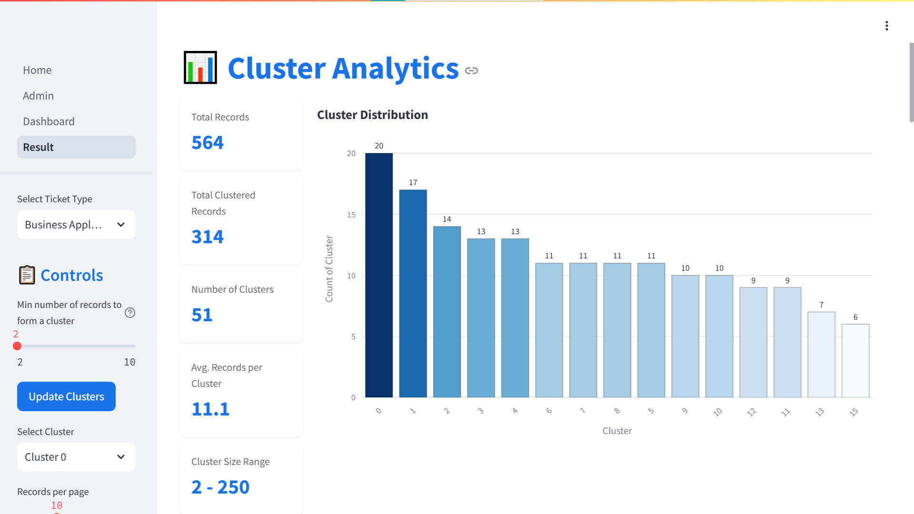Viewport: 914px width, 514px height.
Task: Click the Number of Clusters value 51
Action: coord(202,315)
